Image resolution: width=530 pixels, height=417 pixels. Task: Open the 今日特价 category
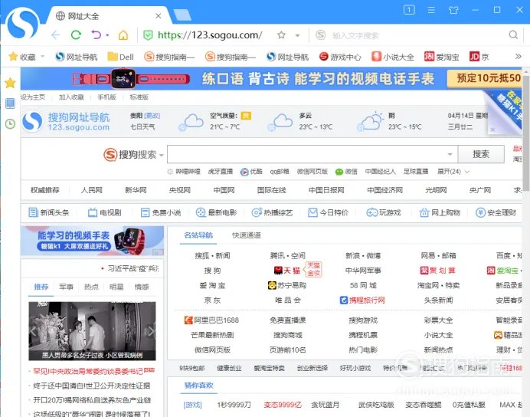coord(328,212)
